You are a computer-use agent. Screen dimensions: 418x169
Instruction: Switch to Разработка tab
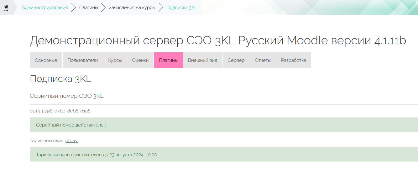pyautogui.click(x=294, y=60)
